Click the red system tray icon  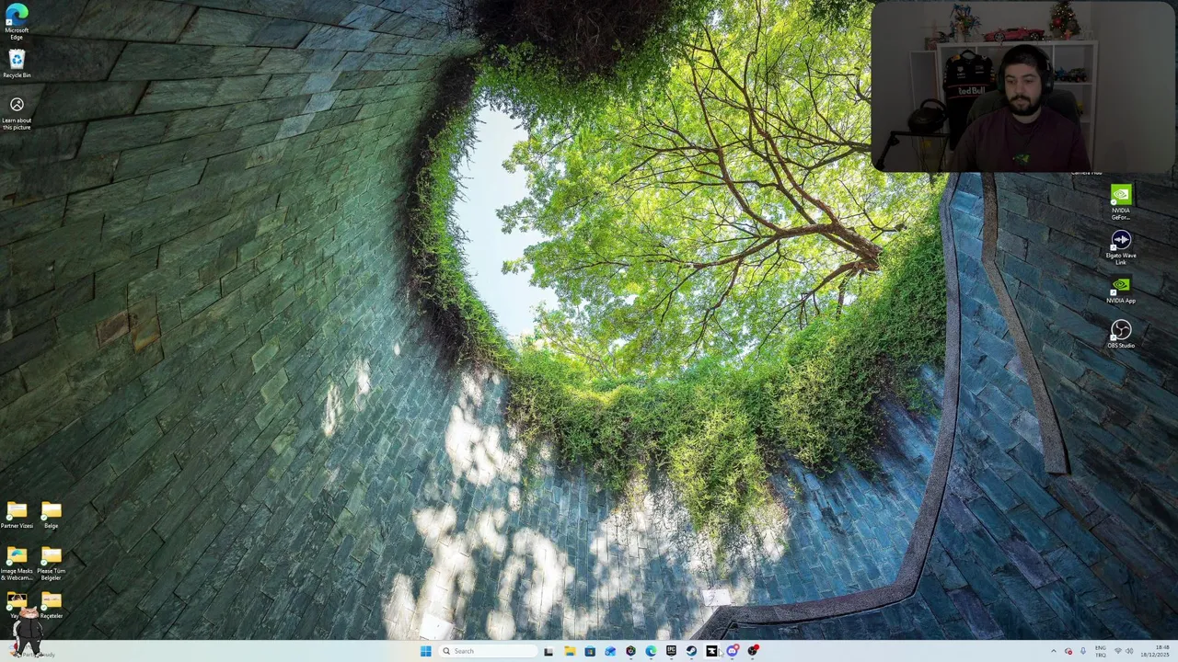point(1068,651)
